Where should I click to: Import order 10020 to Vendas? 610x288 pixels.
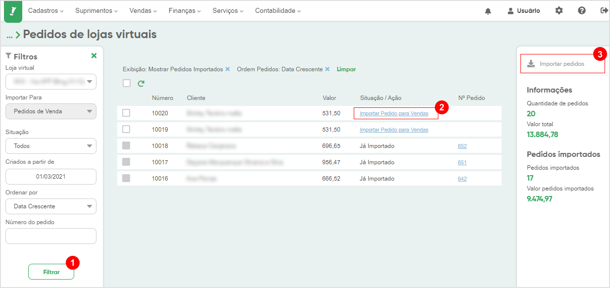394,113
